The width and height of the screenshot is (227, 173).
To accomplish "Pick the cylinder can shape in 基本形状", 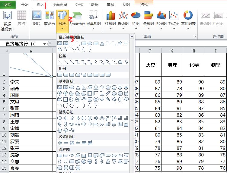I will [x=126, y=93].
